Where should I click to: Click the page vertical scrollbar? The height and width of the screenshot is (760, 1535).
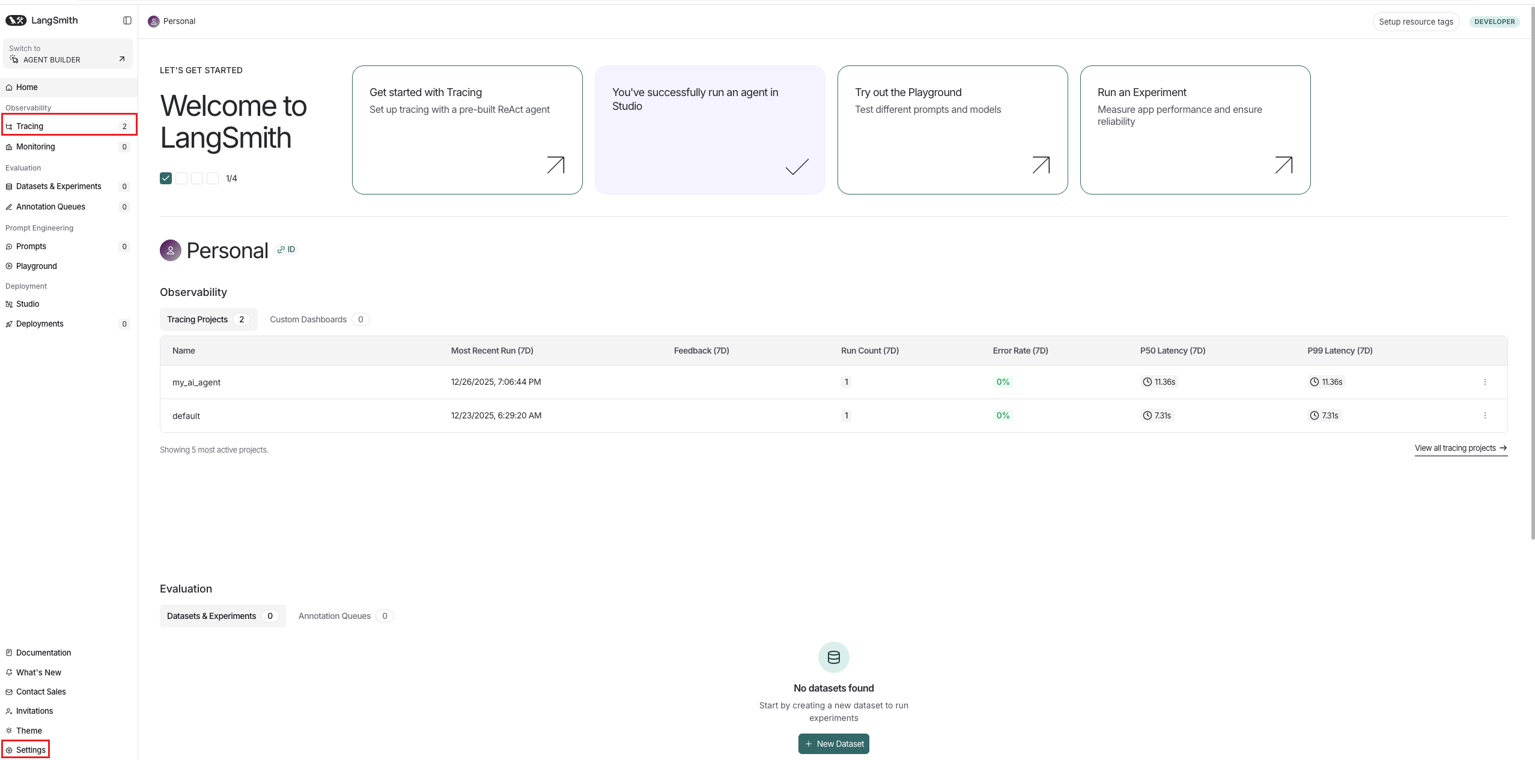coord(1532,270)
